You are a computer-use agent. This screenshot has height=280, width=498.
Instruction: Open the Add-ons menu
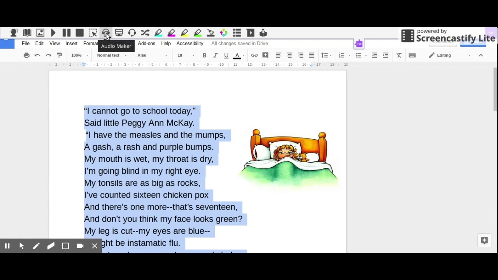[146, 44]
